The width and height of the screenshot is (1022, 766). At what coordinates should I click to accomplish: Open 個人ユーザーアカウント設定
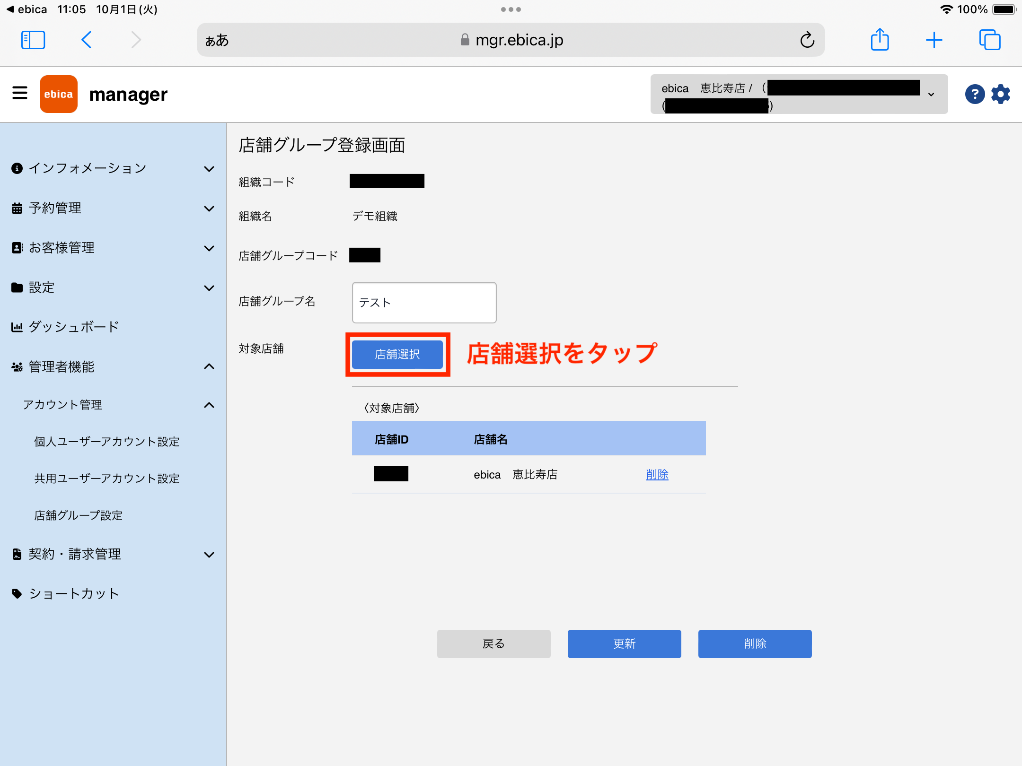[107, 442]
